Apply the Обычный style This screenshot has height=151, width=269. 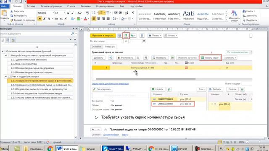tap(159, 16)
